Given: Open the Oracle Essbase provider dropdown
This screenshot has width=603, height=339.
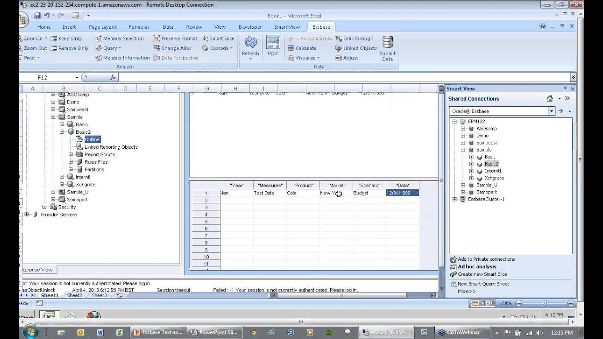Looking at the screenshot, I should click(551, 111).
